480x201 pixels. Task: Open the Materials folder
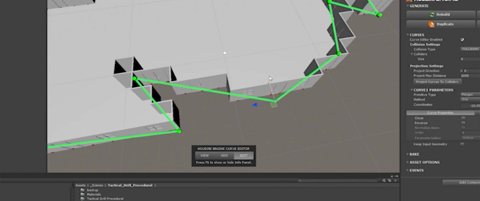click(x=93, y=194)
